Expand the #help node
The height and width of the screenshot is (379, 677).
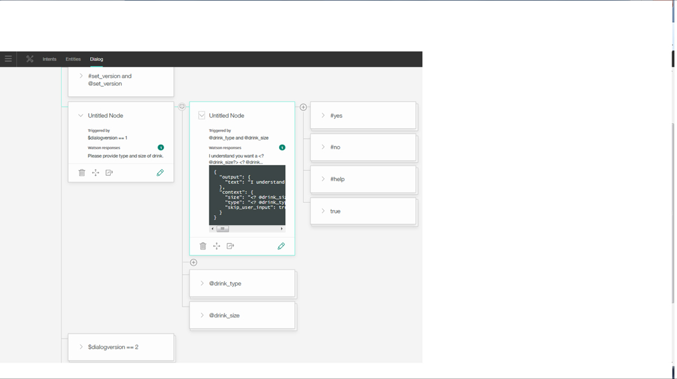tap(323, 179)
